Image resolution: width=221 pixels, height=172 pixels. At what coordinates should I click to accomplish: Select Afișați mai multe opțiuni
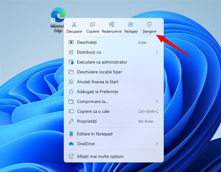114,156
